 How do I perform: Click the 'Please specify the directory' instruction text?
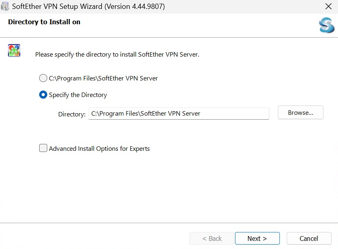click(117, 54)
